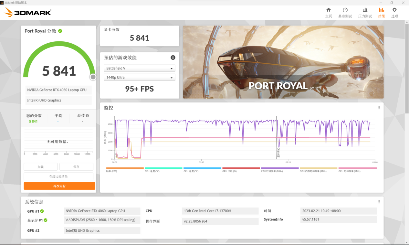Image resolution: width=409 pixels, height=245 pixels.
Task: Expand the Battlefield V game dropdown
Action: [x=140, y=69]
